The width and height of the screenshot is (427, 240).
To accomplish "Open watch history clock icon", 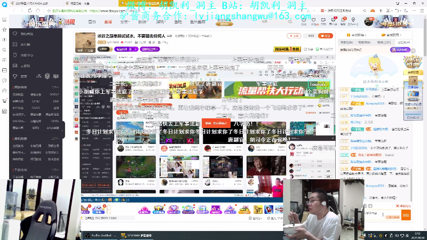I will tap(304, 21).
